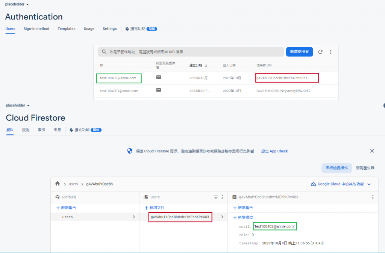
Task: Select the 資料 tab in Firestore
Action: point(10,130)
